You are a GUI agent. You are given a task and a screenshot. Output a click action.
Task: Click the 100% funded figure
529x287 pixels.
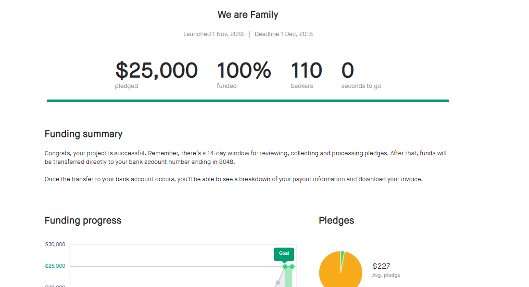coord(244,71)
